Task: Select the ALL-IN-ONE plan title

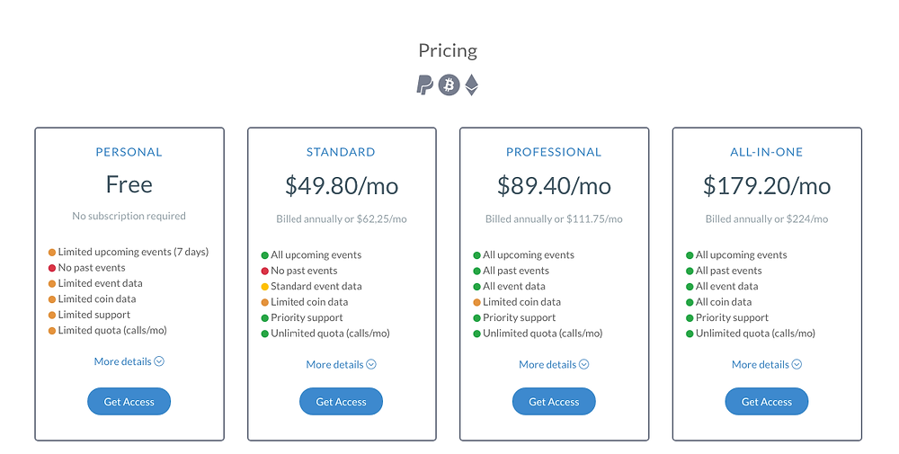Action: coord(767,152)
